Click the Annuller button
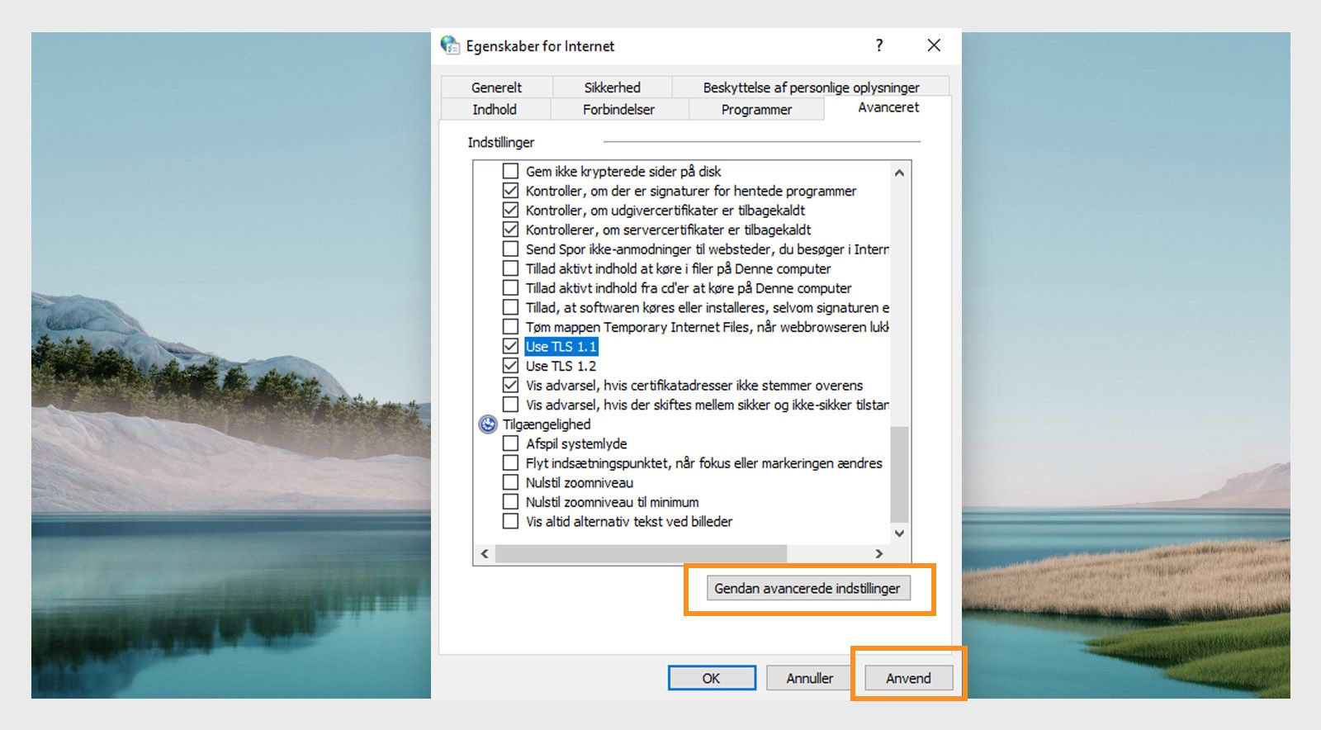The height and width of the screenshot is (730, 1321). coord(809,678)
